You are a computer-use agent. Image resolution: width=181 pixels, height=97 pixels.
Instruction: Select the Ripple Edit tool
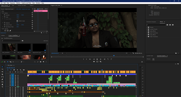point(2,72)
